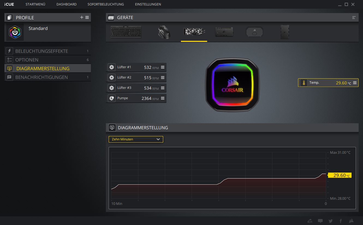Open the Profile list menu icon
The width and height of the screenshot is (363, 225).
click(87, 17)
